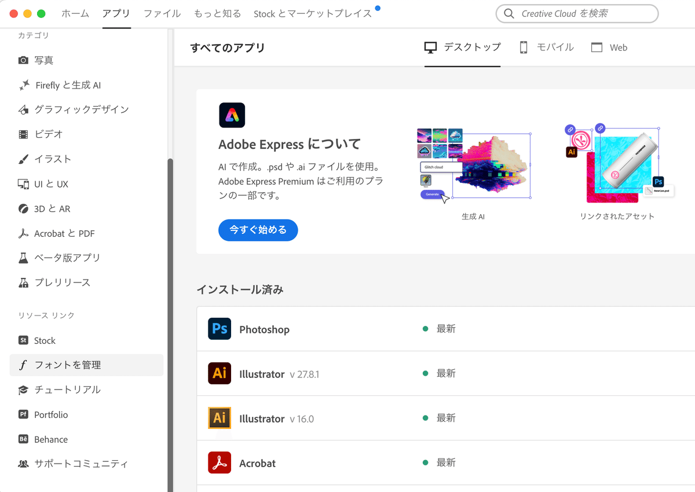Click the Photoshop app name text
Viewport: 695px width, 492px height.
[x=264, y=329]
